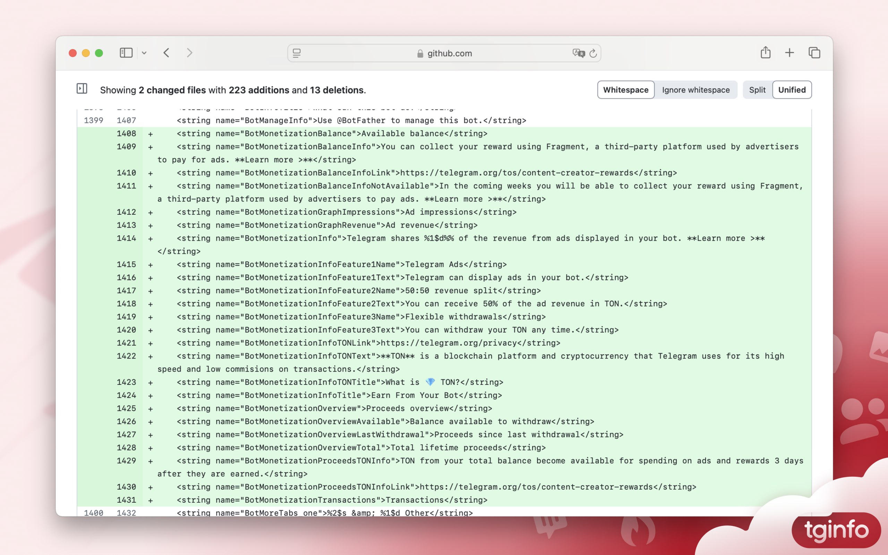Click the telegram.org/privacy URL text
Image resolution: width=888 pixels, height=555 pixels.
pyautogui.click(x=449, y=343)
